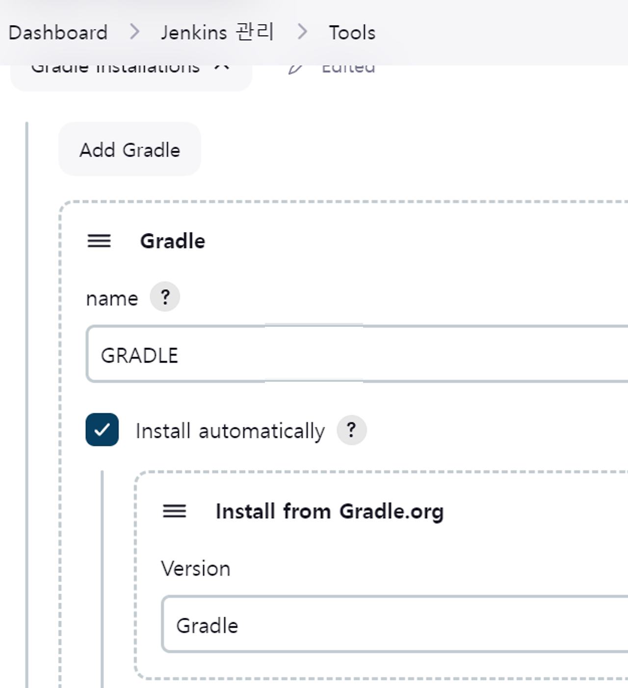Expand the chevron after Dashboard breadcrumb
The height and width of the screenshot is (688, 628).
(x=134, y=32)
